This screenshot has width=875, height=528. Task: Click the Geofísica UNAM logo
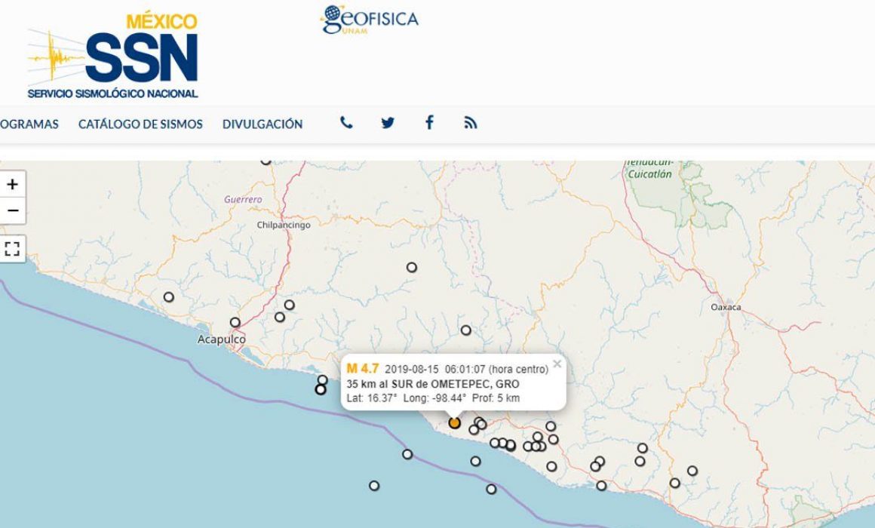coord(370,20)
